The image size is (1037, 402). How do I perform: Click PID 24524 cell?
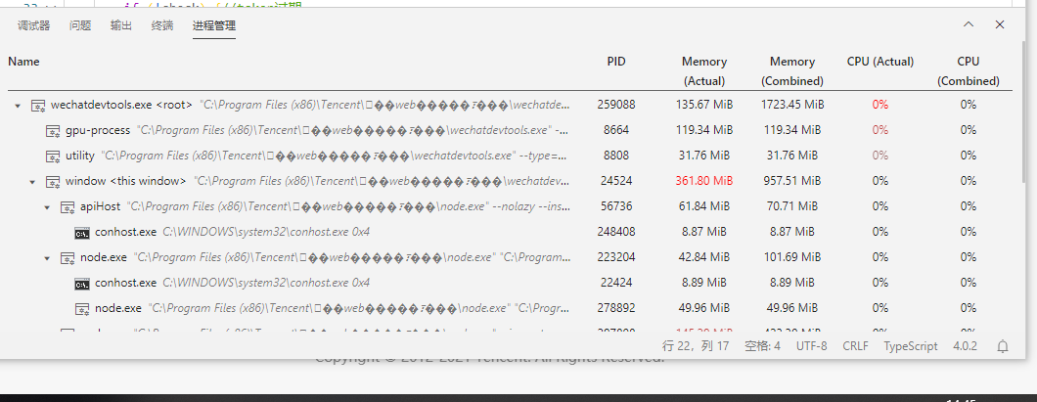pyautogui.click(x=616, y=181)
